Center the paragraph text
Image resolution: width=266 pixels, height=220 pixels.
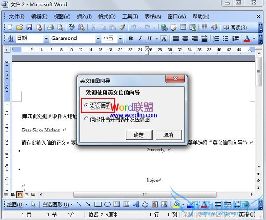click(x=185, y=39)
